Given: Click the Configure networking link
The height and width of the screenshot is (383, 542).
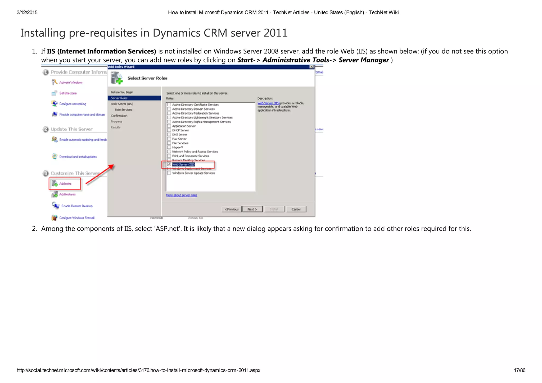Looking at the screenshot, I should tap(73, 104).
